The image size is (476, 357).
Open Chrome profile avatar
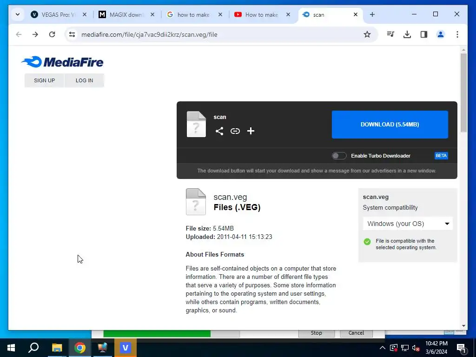click(441, 34)
